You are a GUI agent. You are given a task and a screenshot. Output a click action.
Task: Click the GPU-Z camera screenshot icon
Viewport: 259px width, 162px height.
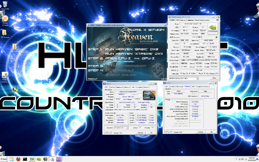click(217, 20)
